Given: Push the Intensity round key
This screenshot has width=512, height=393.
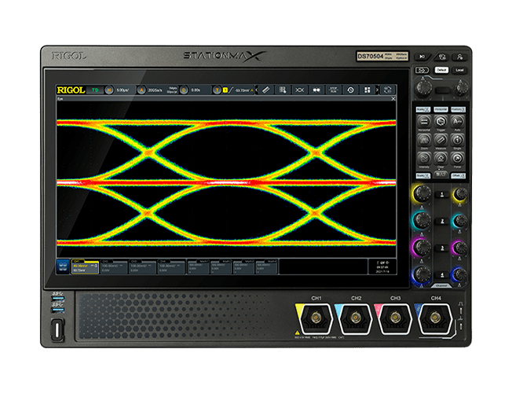Looking at the screenshot, I should tap(424, 159).
